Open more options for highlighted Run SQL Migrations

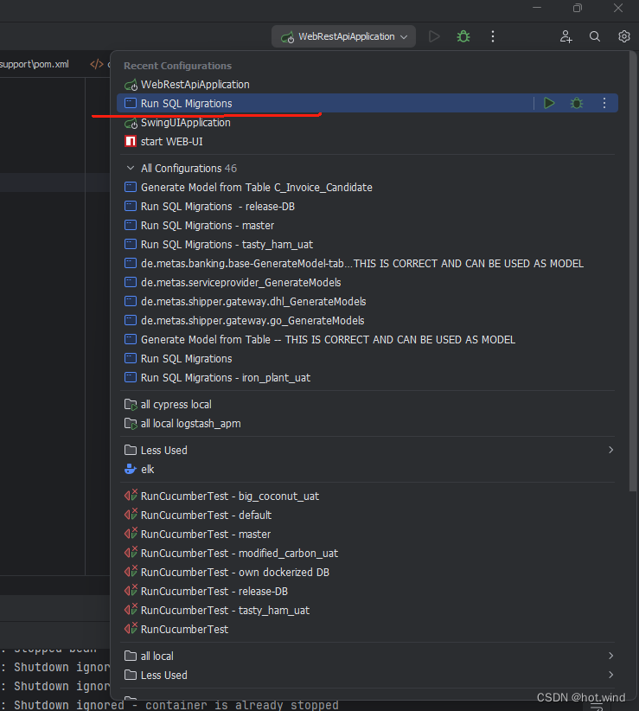pyautogui.click(x=604, y=104)
